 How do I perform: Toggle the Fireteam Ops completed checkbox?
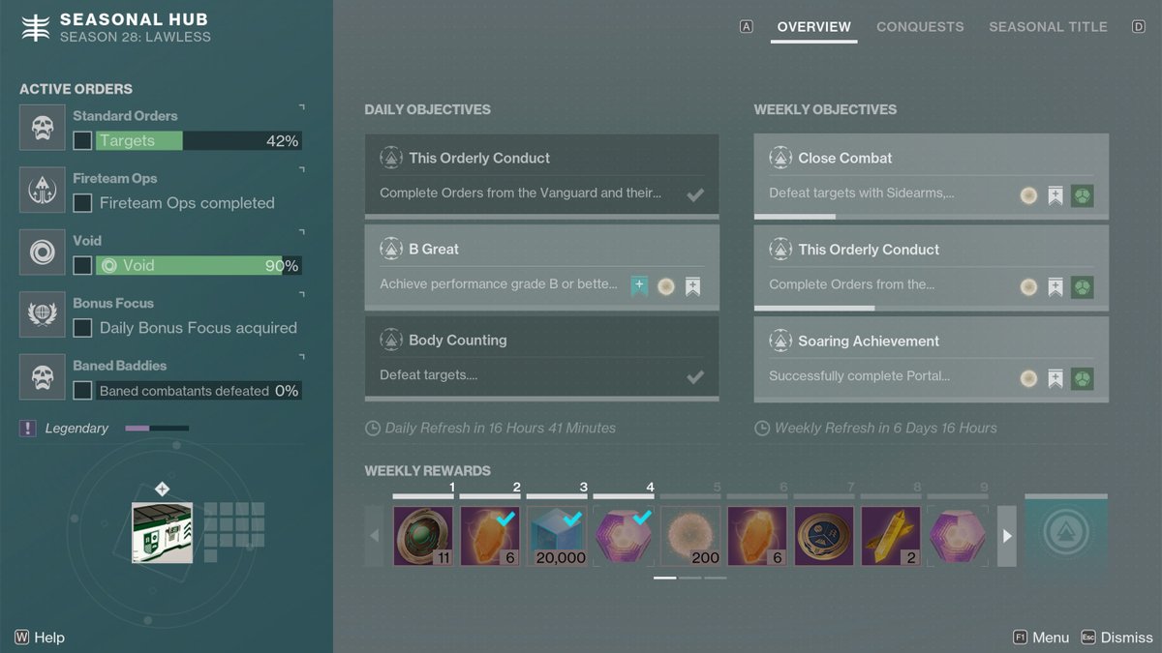(83, 203)
